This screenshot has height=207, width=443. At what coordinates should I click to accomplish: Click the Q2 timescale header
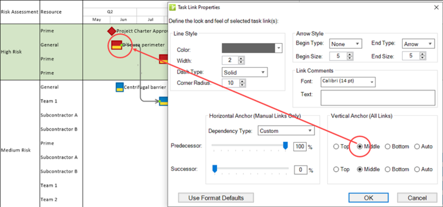point(110,12)
